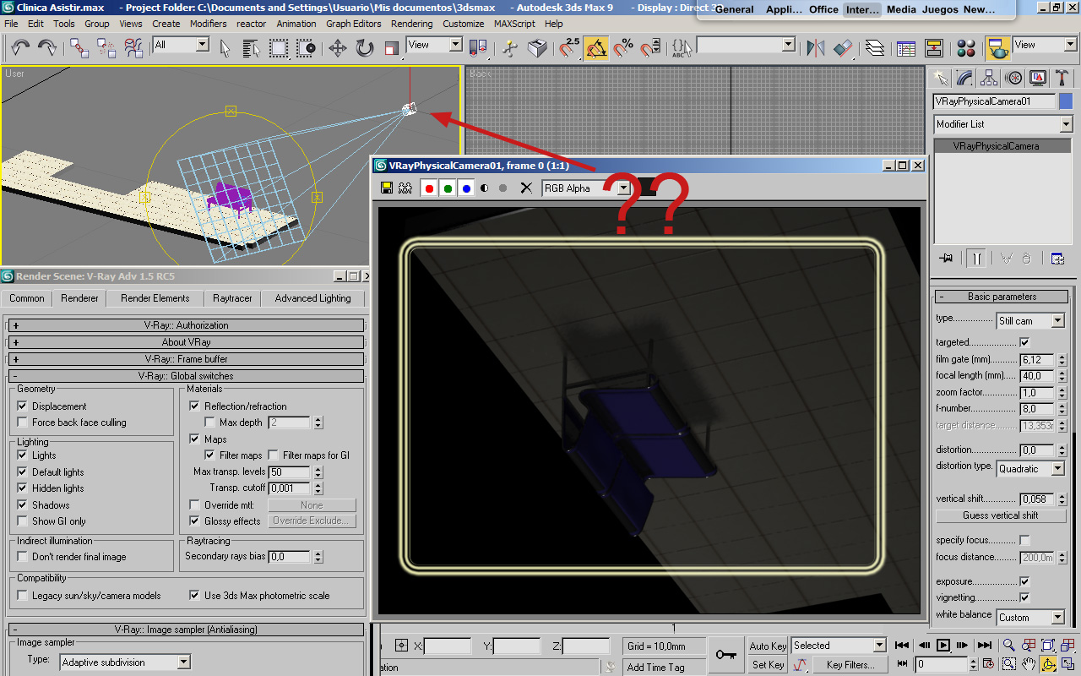Open the RGB Alpha channel dropdown

click(x=586, y=188)
